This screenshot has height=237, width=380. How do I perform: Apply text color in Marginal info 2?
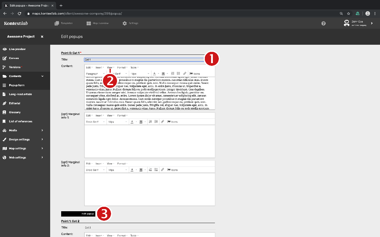point(132,170)
